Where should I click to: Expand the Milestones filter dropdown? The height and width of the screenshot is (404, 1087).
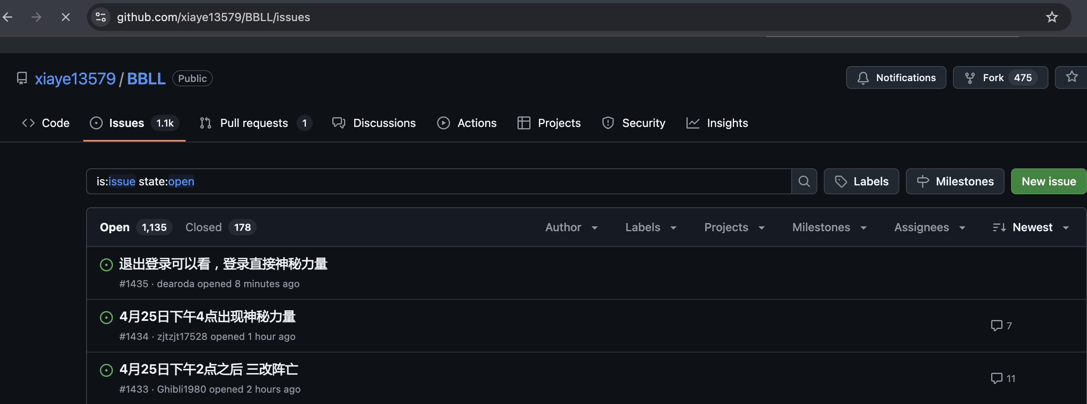point(829,228)
